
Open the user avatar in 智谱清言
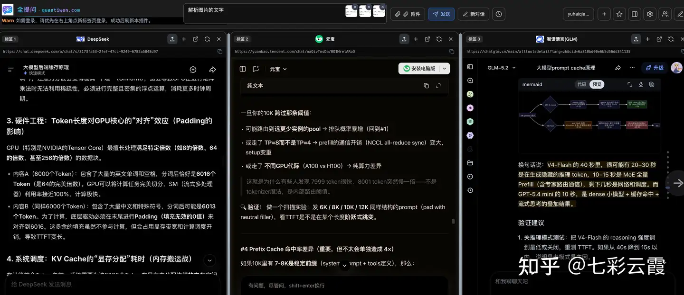coord(676,68)
